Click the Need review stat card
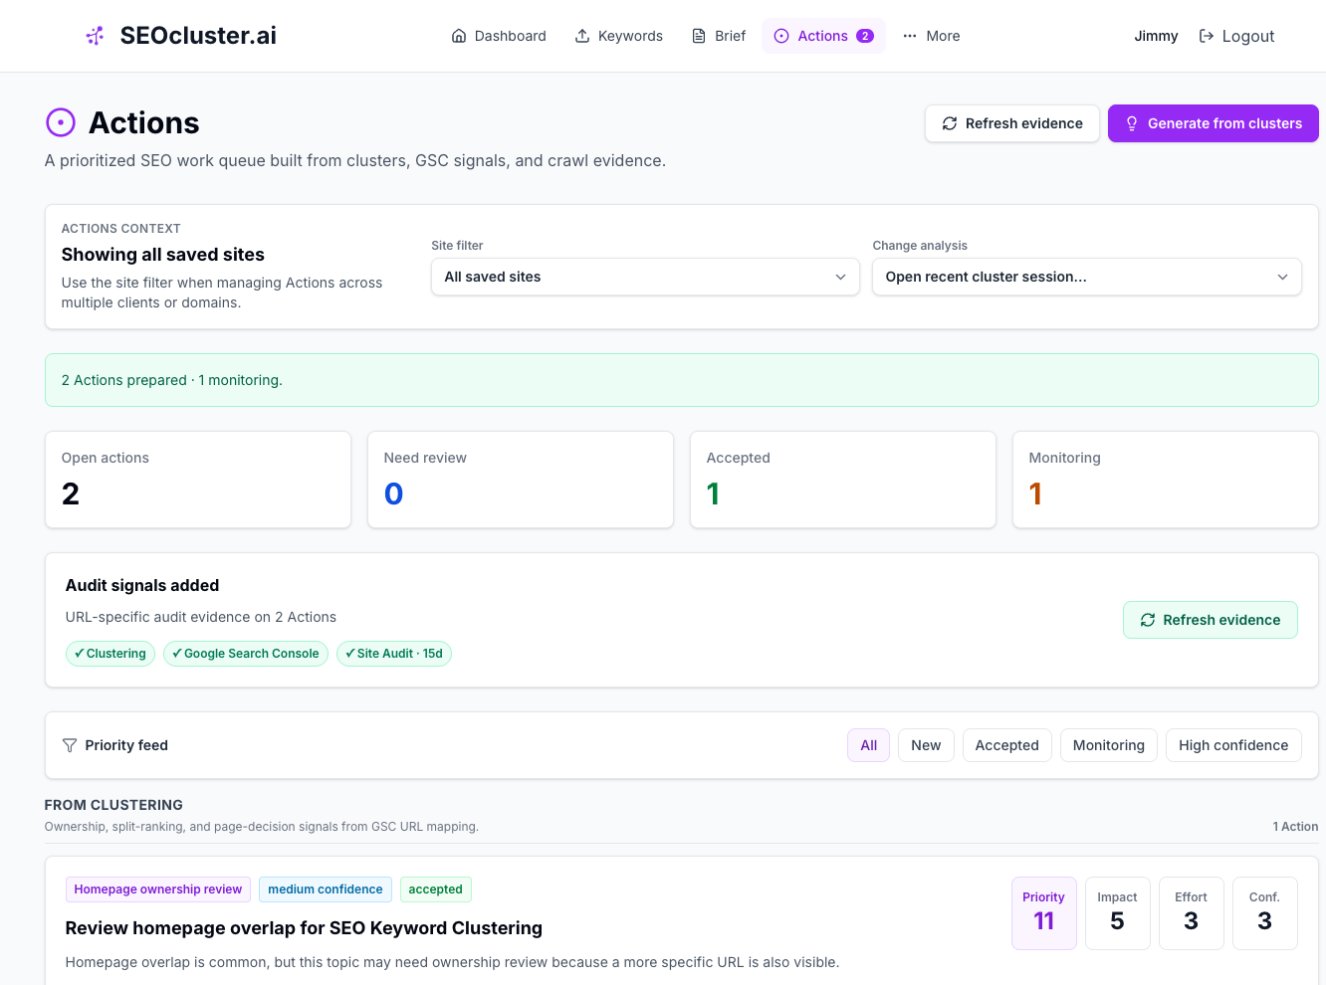This screenshot has height=985, width=1326. click(x=521, y=480)
